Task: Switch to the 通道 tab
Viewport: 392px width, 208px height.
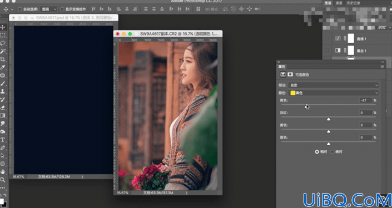Action: (339, 3)
